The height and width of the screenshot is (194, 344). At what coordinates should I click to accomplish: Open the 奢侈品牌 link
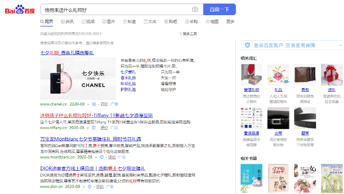pos(251,133)
